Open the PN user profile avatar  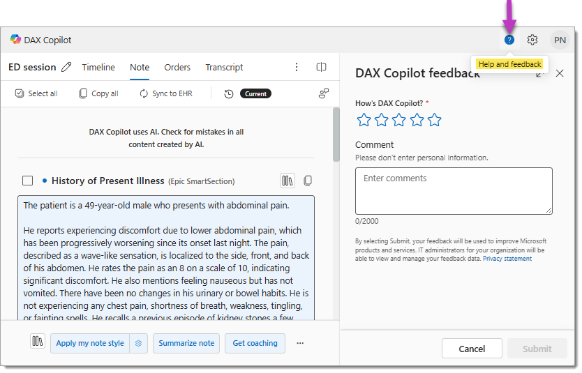[x=560, y=40]
